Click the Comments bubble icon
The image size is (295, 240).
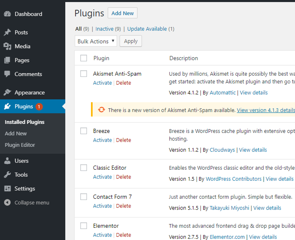(7, 74)
